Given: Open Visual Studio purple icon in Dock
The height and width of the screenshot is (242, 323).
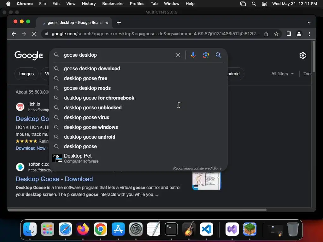Looking at the screenshot, I should click(x=232, y=229).
